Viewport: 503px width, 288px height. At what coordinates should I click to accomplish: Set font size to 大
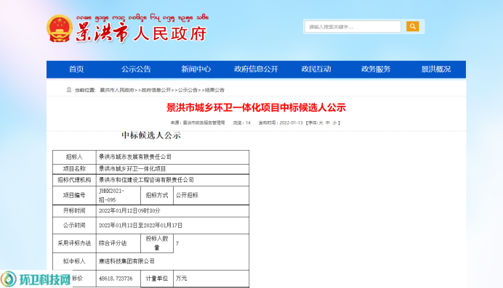point(321,123)
